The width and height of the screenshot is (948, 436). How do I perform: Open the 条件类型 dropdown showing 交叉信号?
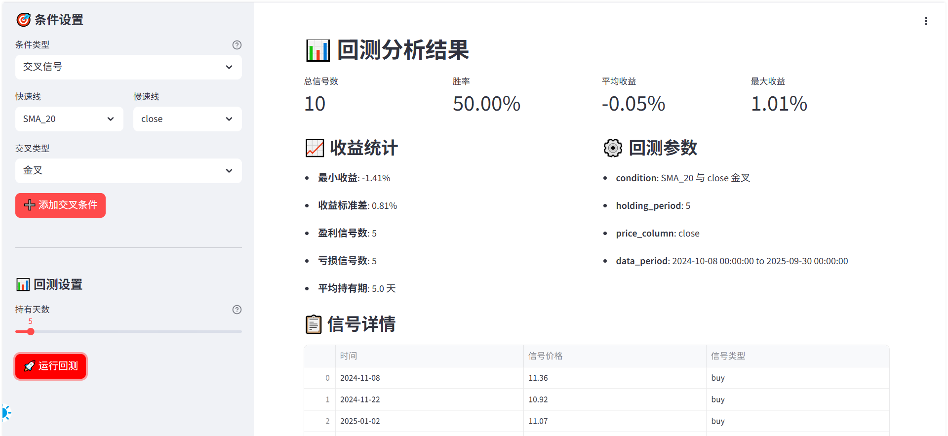click(128, 67)
